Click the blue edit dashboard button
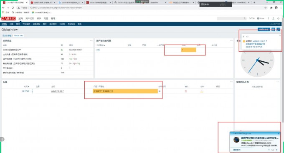The height and width of the screenshot is (153, 284). coord(264,29)
